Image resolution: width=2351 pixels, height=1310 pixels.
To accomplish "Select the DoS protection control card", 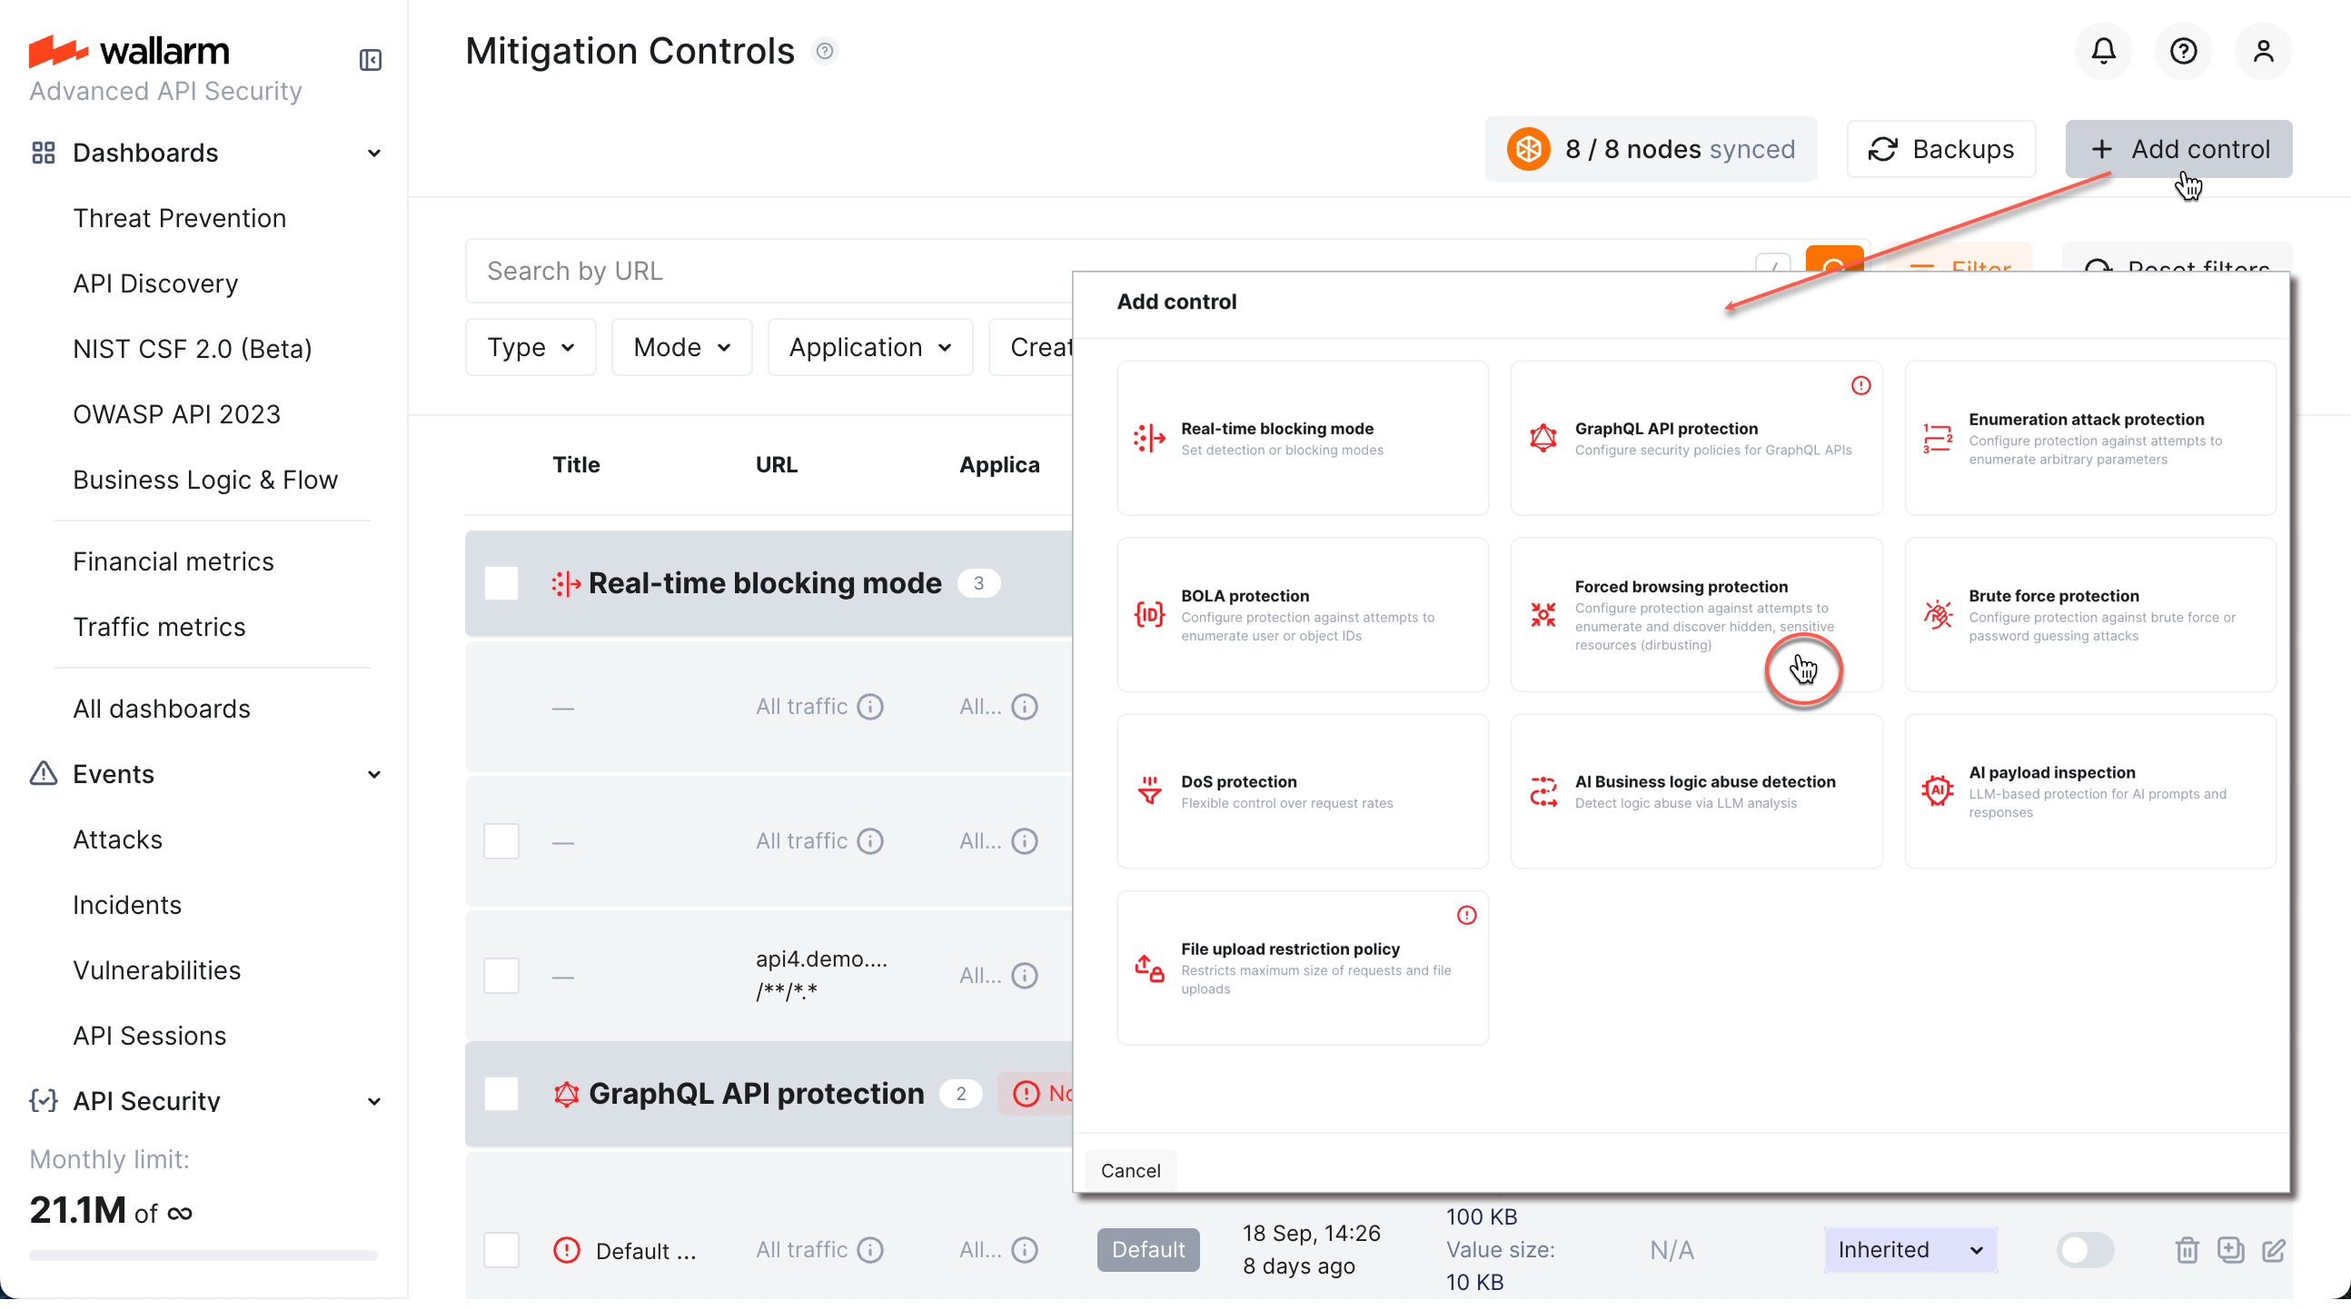I will point(1303,790).
